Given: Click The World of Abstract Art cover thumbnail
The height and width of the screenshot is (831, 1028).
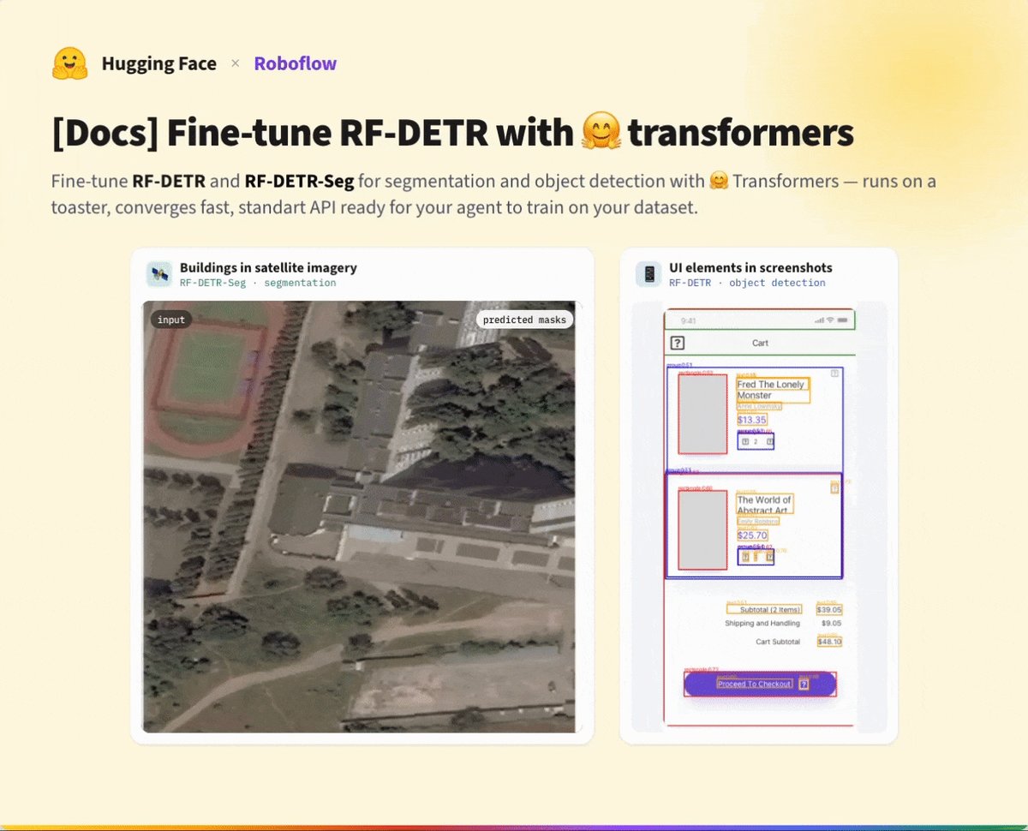Looking at the screenshot, I should point(702,530).
